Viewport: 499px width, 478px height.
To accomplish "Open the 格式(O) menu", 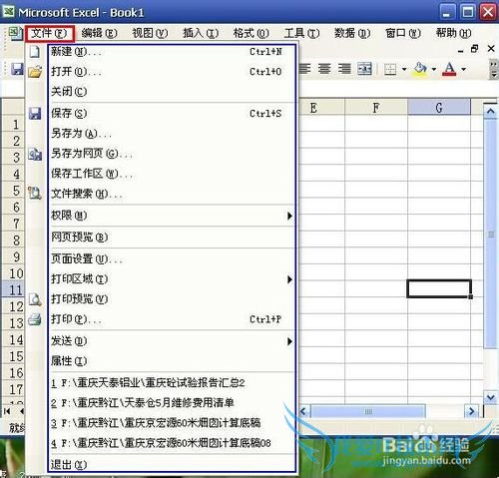I will (251, 33).
